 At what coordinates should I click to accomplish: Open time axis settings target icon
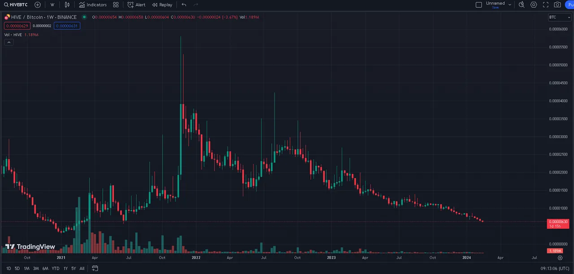[560, 258]
